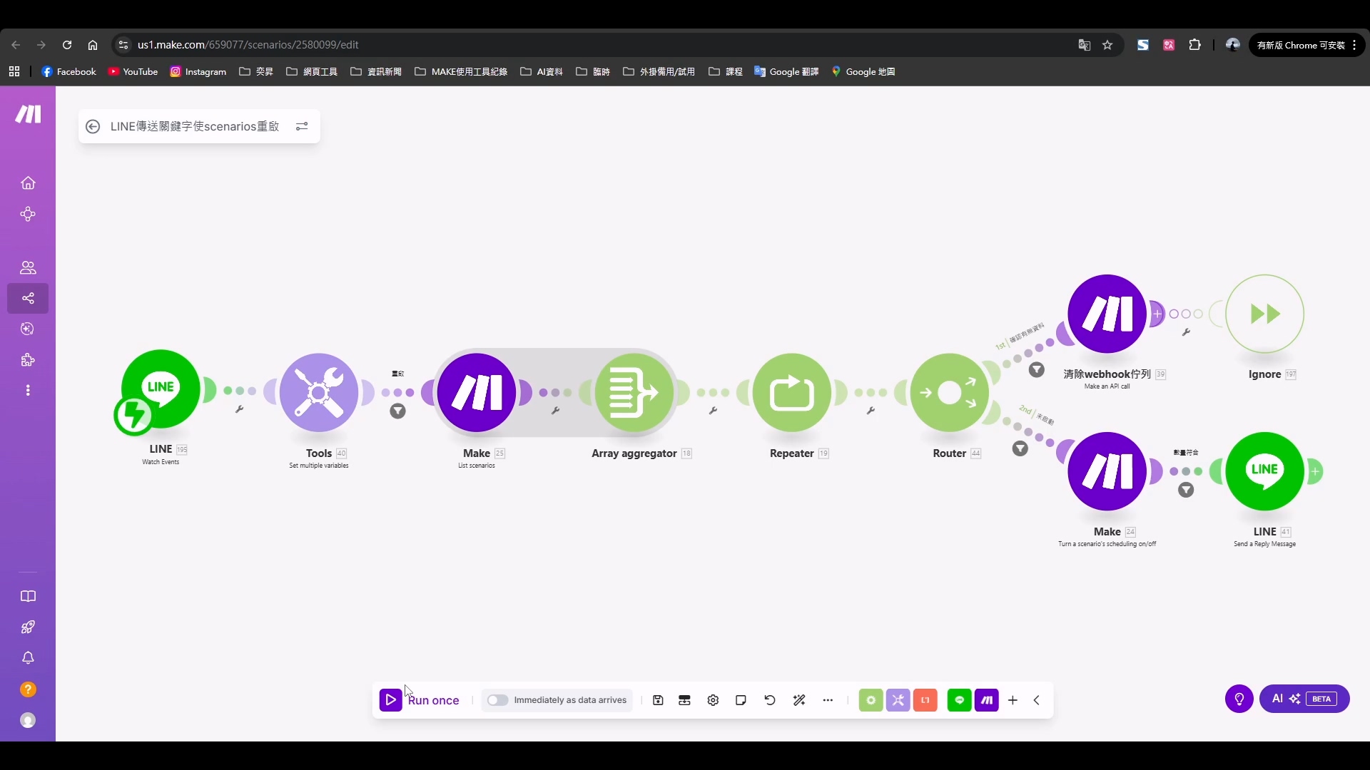Select the green Flow control favorite
The height and width of the screenshot is (770, 1370).
[x=871, y=700]
